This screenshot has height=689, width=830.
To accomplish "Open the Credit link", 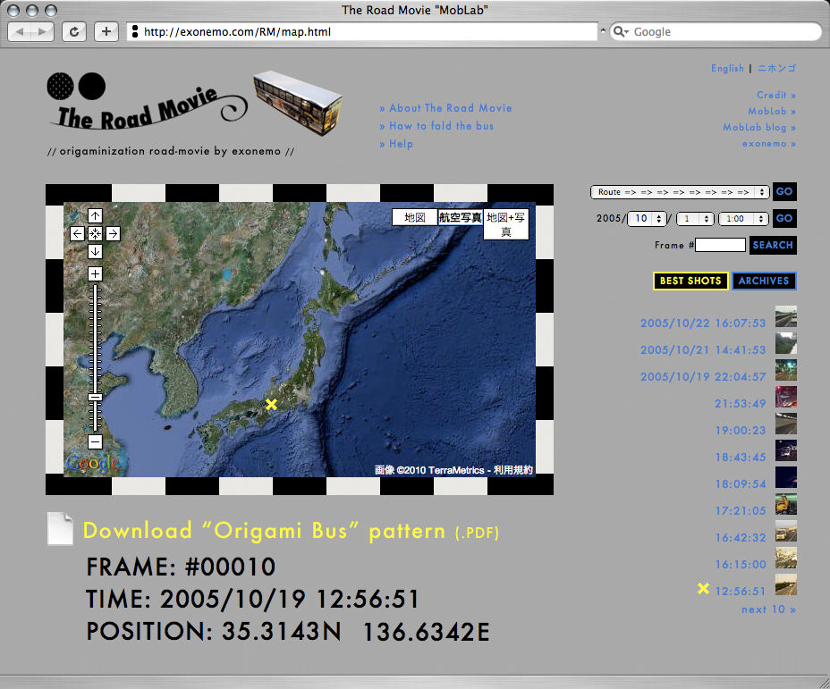I will 776,96.
